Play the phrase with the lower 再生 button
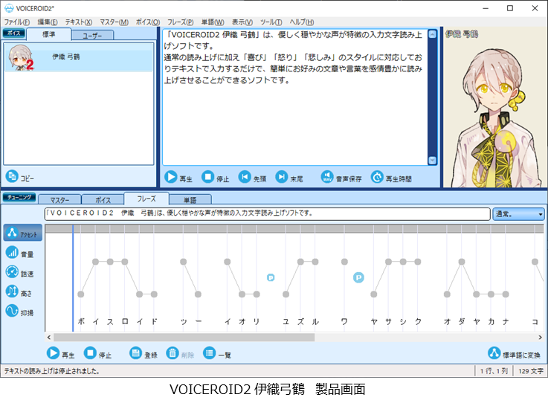This screenshot has height=406, width=548. coord(60,354)
